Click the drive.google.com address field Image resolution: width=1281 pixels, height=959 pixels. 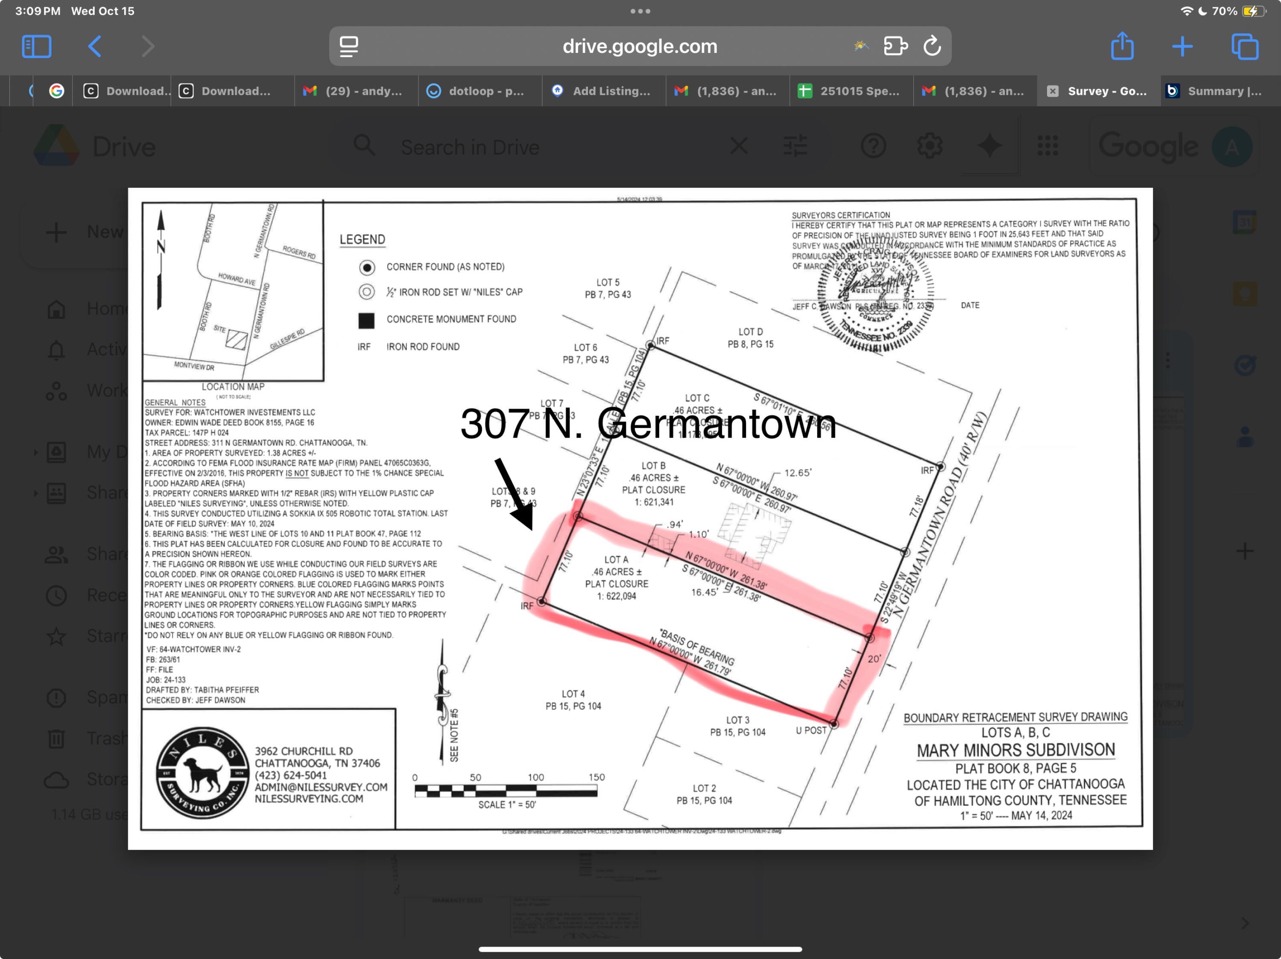pyautogui.click(x=639, y=46)
